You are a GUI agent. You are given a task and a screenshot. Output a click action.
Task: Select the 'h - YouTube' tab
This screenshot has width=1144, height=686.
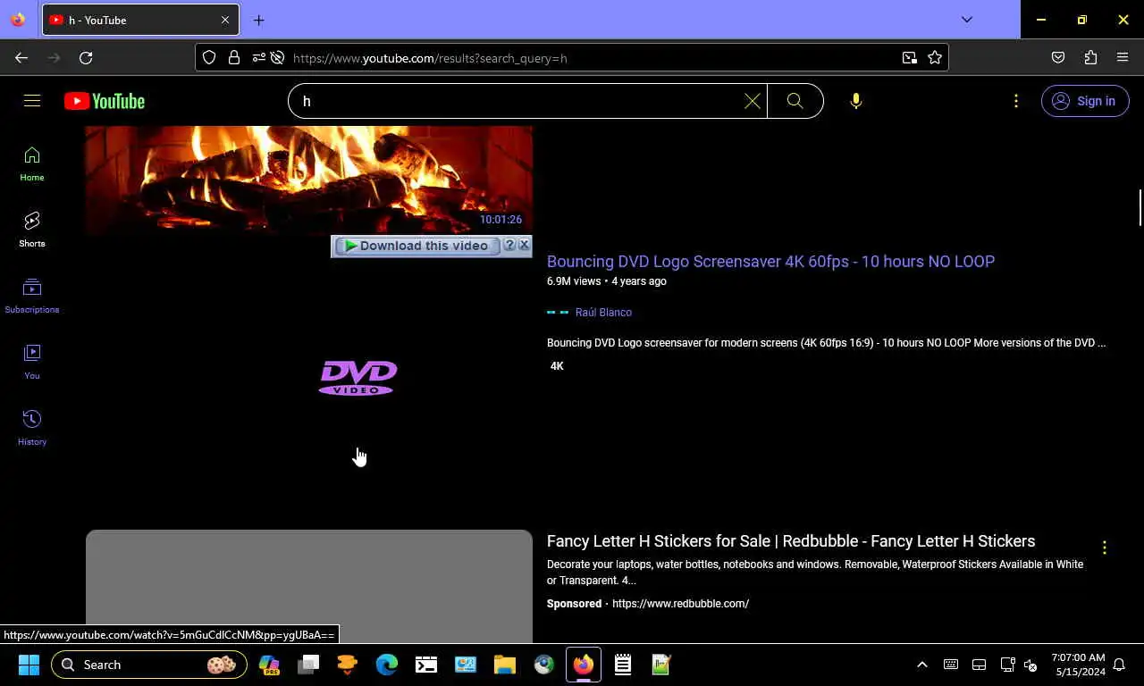click(x=140, y=20)
